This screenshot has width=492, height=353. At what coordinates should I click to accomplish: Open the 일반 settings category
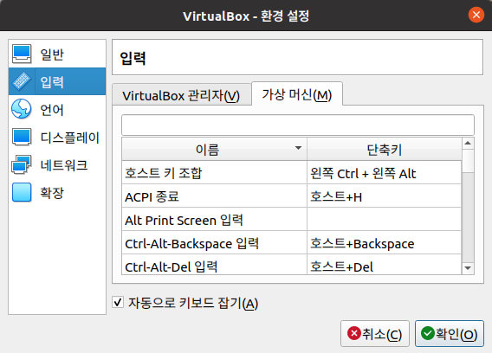tap(57, 54)
